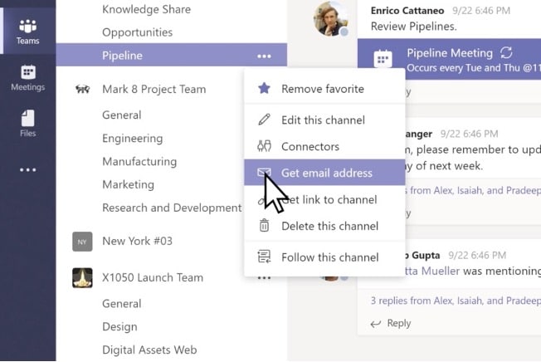The height and width of the screenshot is (362, 541).
Task: Click the recurring icon next to Pipeline Meeting
Action: [x=506, y=53]
